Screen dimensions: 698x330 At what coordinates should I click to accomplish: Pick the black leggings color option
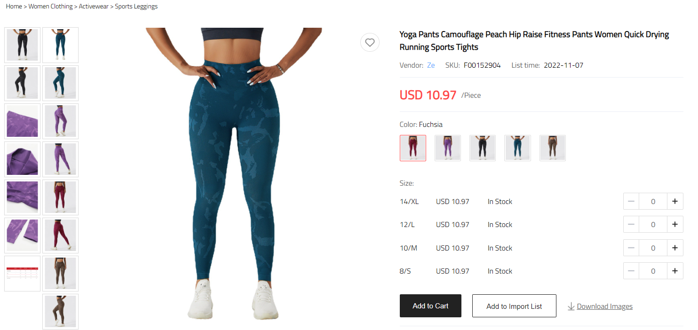(x=483, y=148)
